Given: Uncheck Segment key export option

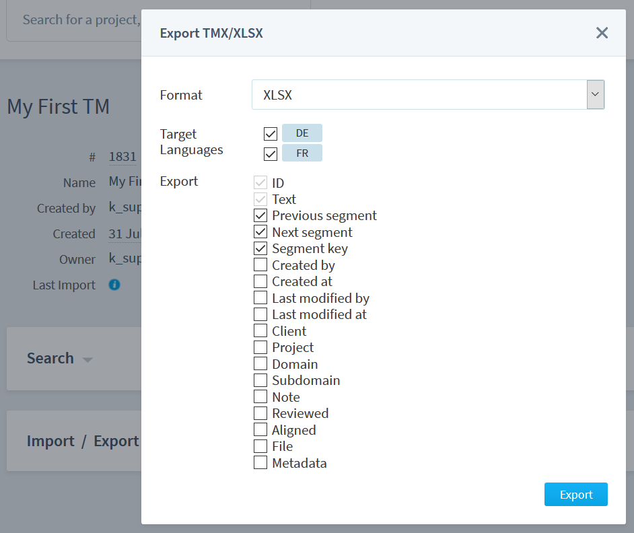Looking at the screenshot, I should point(260,248).
